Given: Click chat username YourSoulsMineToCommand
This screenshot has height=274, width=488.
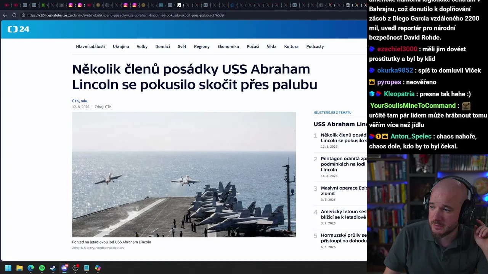Looking at the screenshot, I should tap(413, 106).
